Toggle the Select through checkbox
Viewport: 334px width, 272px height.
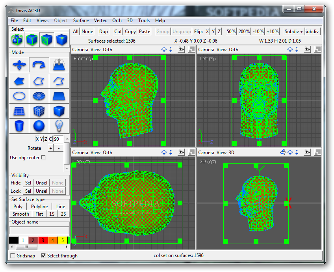pos(43,255)
